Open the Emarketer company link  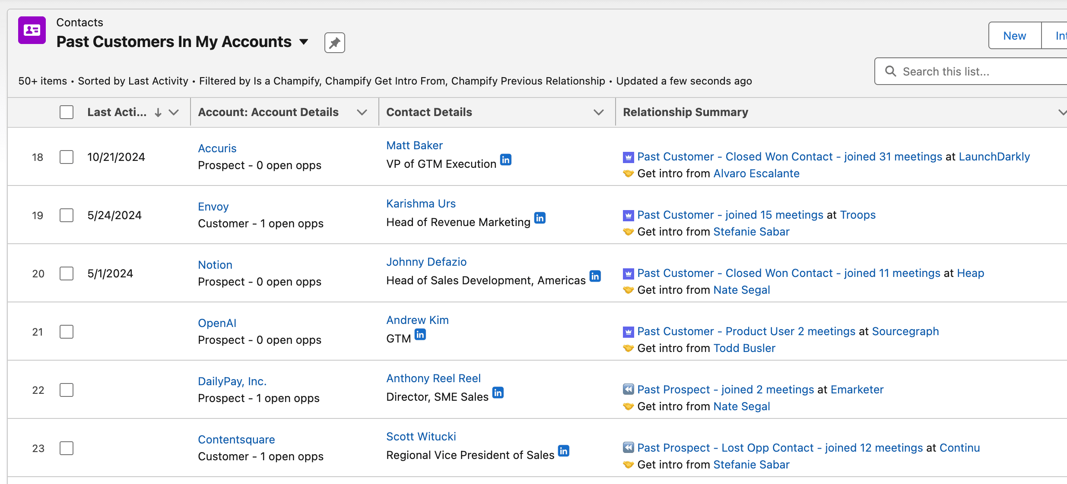click(x=857, y=390)
